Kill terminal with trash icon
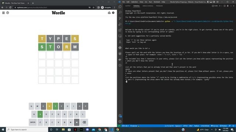This screenshot has height=132, width=236. (228, 6)
